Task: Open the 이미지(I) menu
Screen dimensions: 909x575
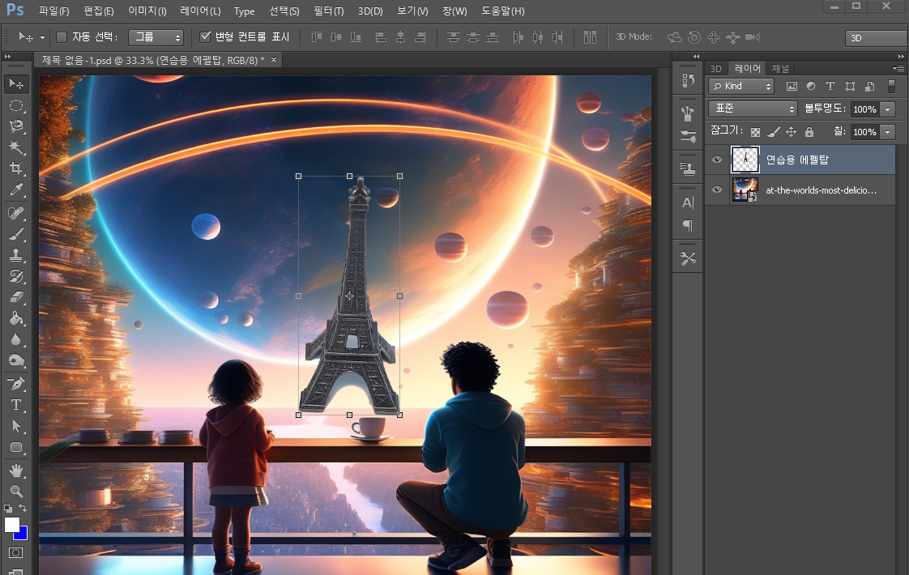Action: 147,11
